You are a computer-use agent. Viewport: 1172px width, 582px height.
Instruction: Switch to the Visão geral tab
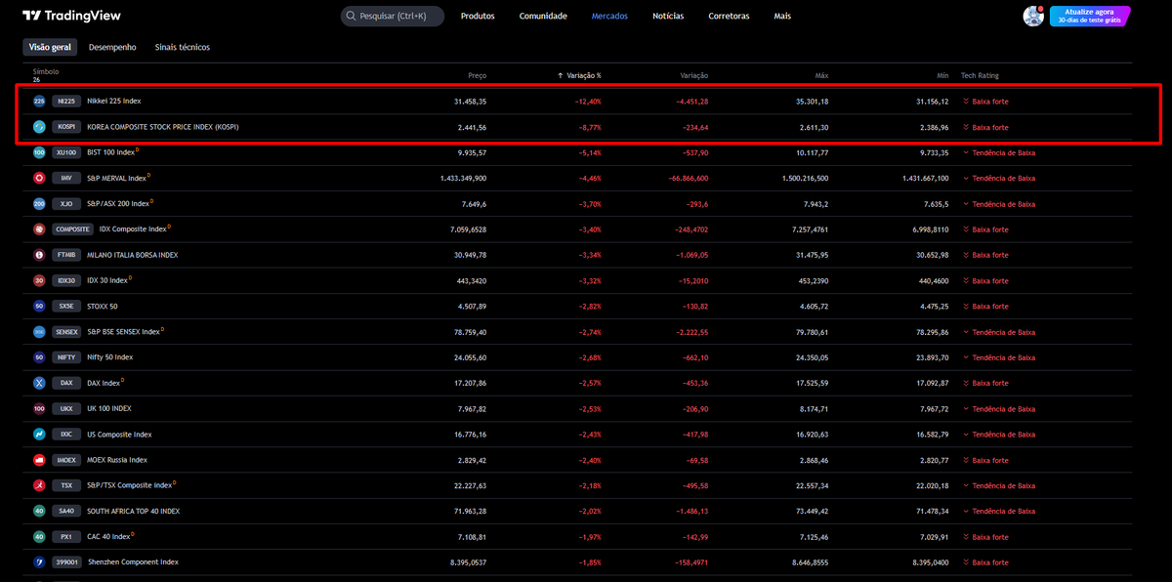pyautogui.click(x=50, y=47)
